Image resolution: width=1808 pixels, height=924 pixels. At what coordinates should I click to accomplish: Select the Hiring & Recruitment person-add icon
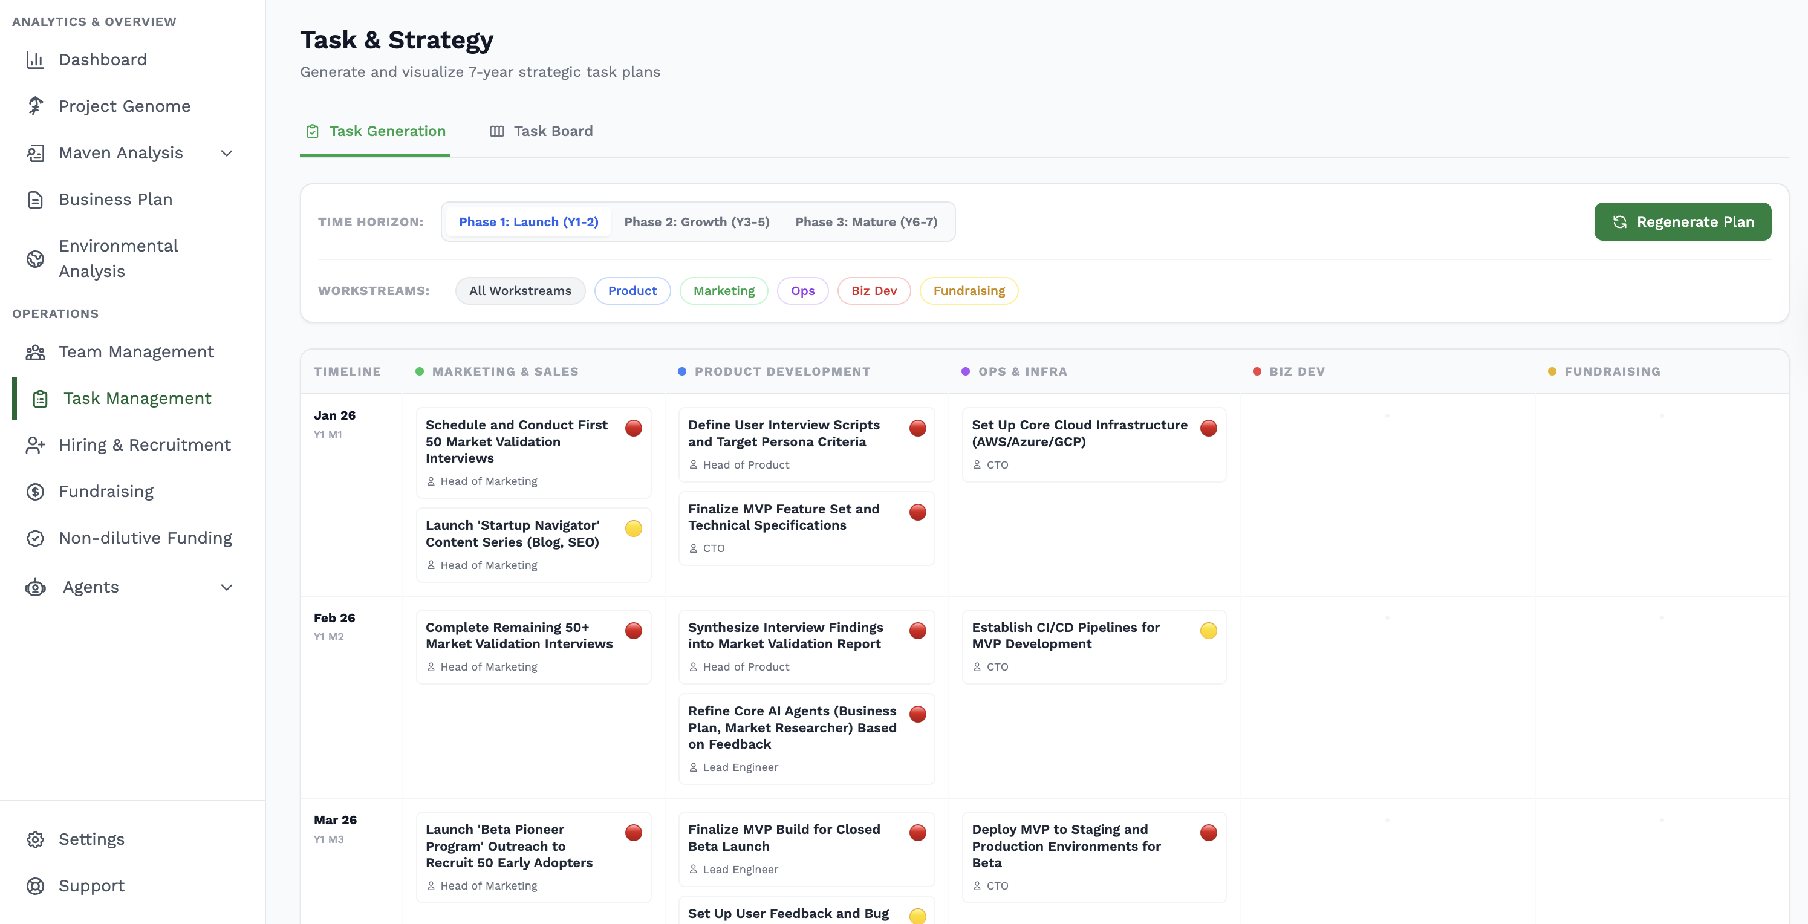35,444
